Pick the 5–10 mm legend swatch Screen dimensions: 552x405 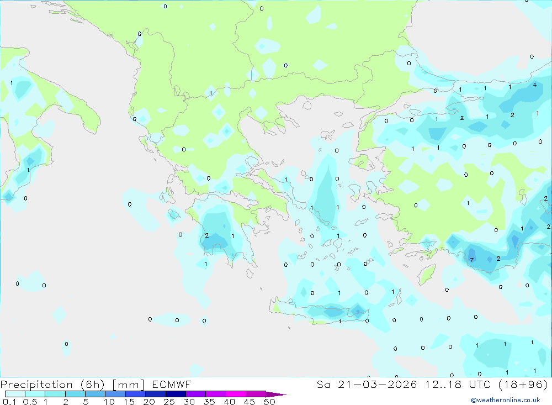[x=95, y=394]
